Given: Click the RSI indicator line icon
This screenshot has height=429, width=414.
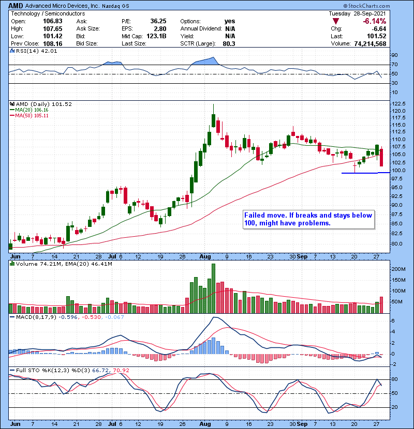Looking at the screenshot, I should (x=12, y=51).
